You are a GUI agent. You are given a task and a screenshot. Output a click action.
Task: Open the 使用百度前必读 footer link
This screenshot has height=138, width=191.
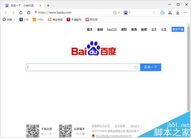(117, 131)
